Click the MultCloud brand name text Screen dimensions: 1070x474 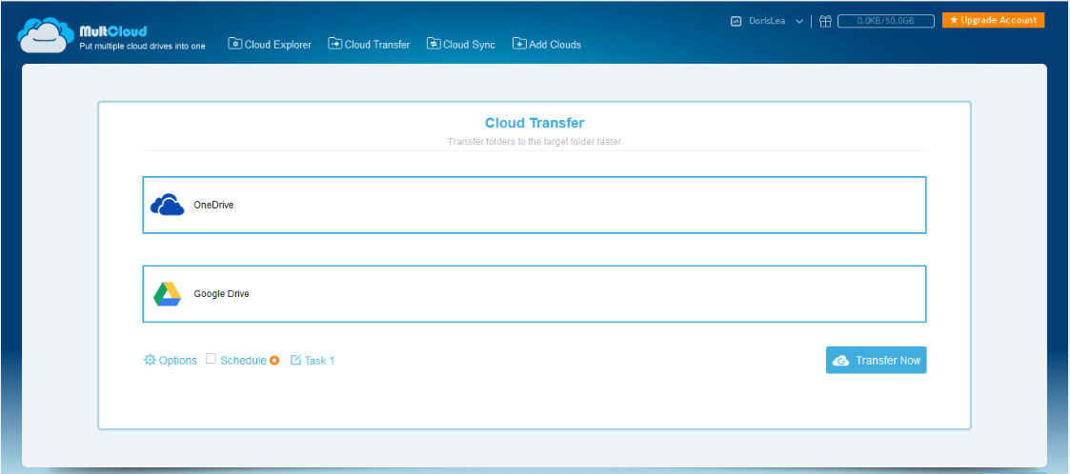click(x=113, y=30)
